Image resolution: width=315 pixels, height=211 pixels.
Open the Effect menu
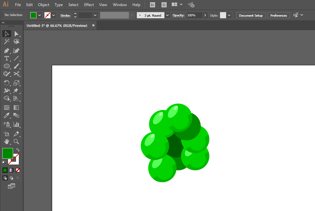pyautogui.click(x=89, y=4)
